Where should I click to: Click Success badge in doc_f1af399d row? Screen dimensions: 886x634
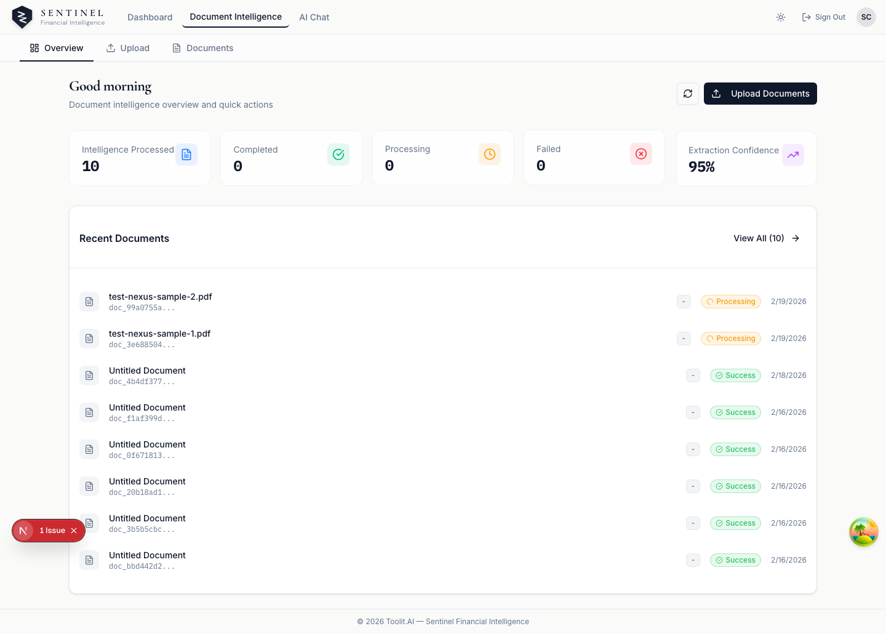coord(735,412)
